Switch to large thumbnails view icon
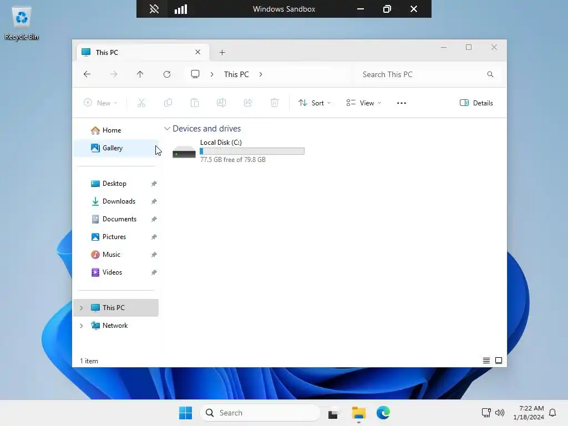This screenshot has width=568, height=426. tap(499, 361)
